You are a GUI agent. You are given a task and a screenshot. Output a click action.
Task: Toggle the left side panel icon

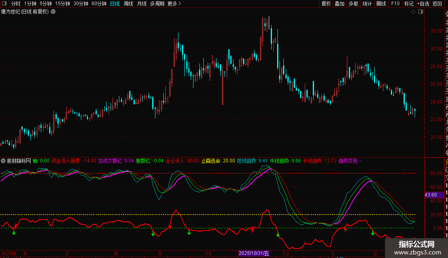point(4,4)
